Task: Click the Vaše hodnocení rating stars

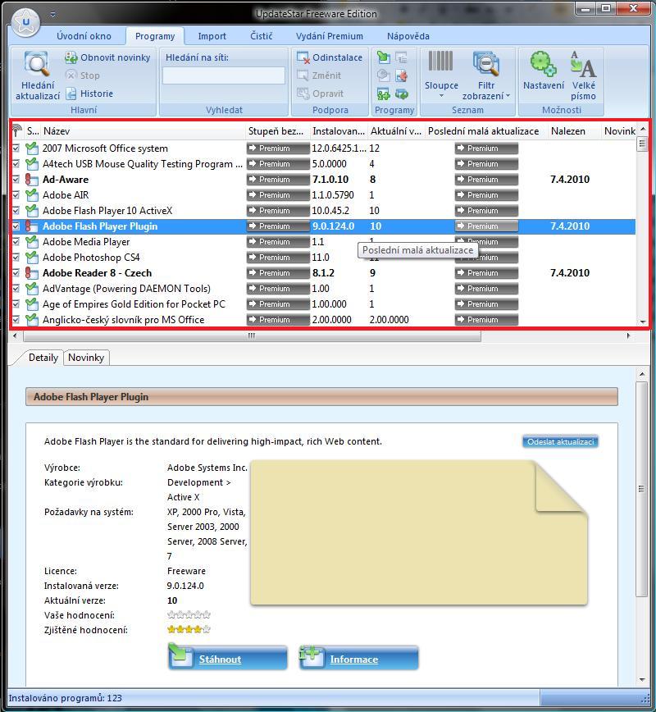Action: [x=189, y=615]
